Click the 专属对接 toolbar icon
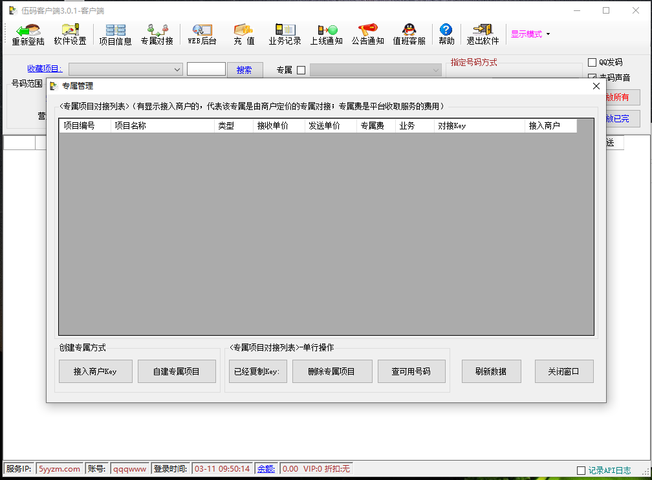The image size is (652, 480). point(157,34)
